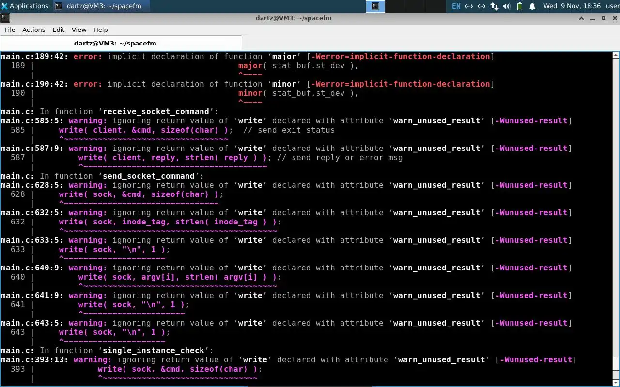This screenshot has height=387, width=620.
Task: Click the 'main.c:633:5:' warning location
Action: (32, 240)
